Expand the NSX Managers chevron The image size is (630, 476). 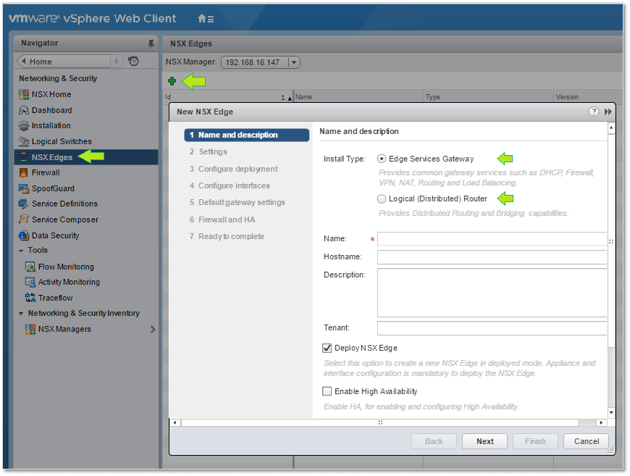click(153, 330)
